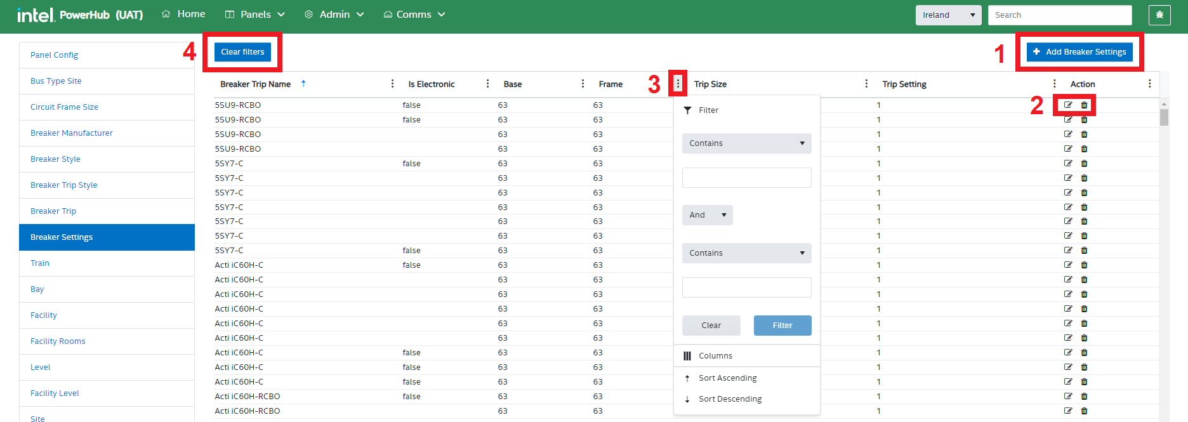
Task: Click the edit icon in the first row
Action: tap(1068, 105)
